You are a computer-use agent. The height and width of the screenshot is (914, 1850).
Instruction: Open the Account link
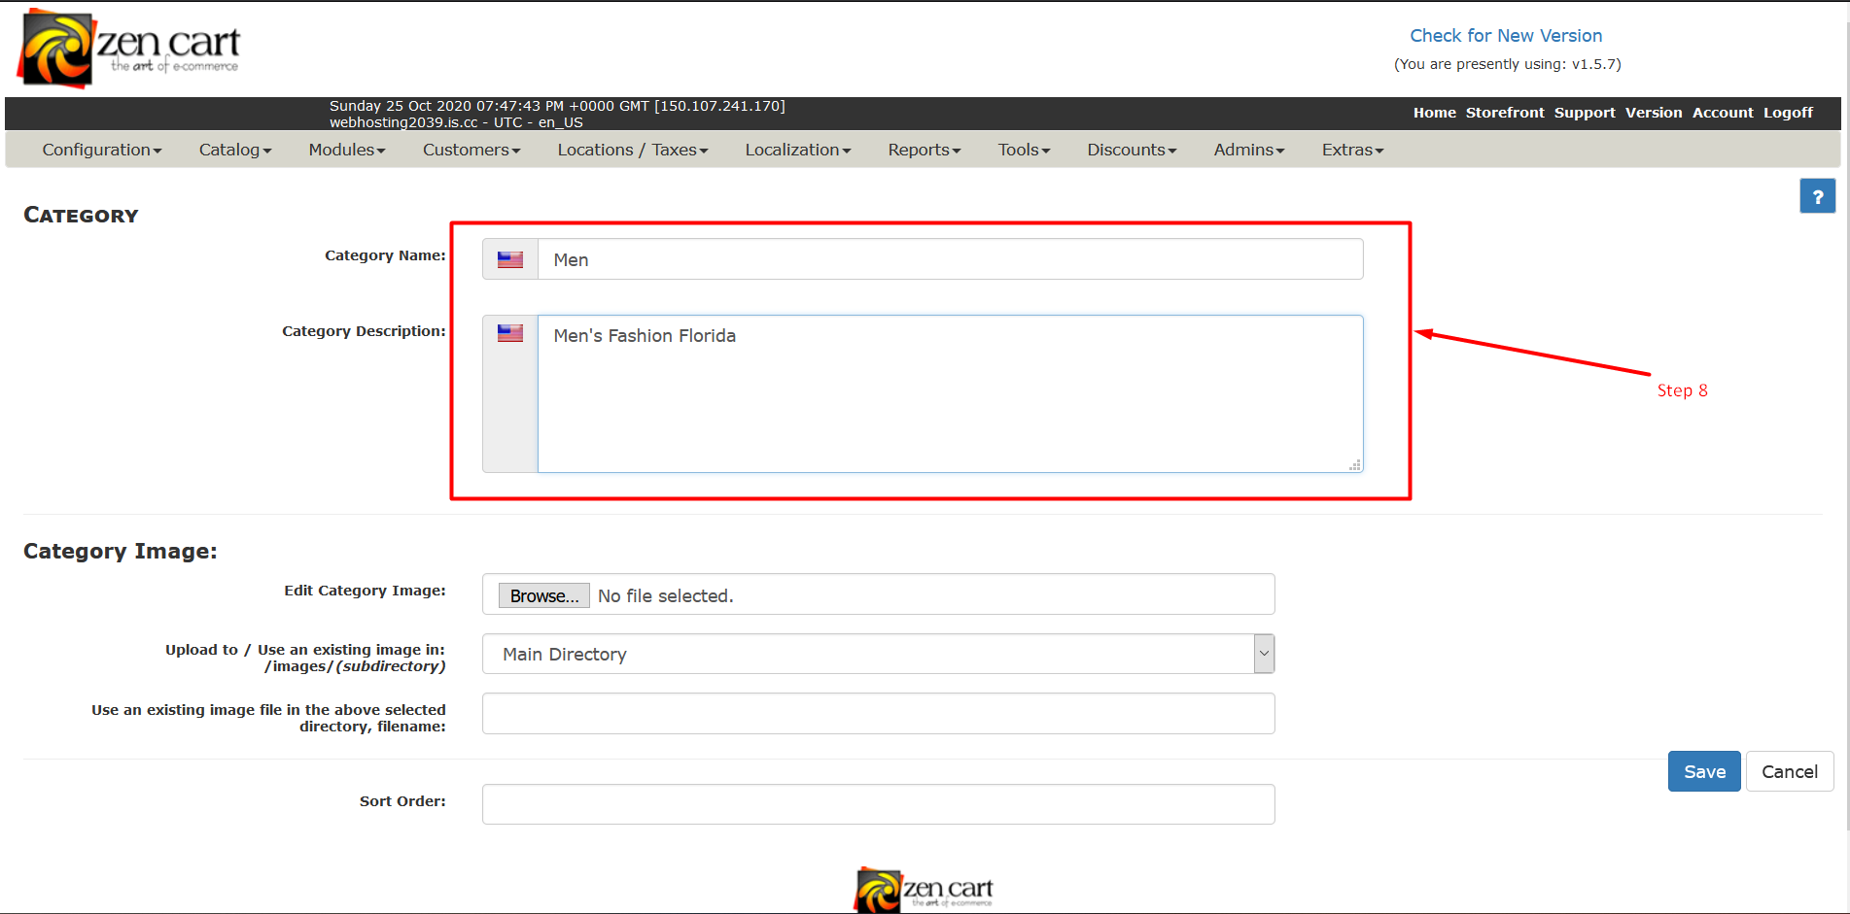pyautogui.click(x=1723, y=113)
